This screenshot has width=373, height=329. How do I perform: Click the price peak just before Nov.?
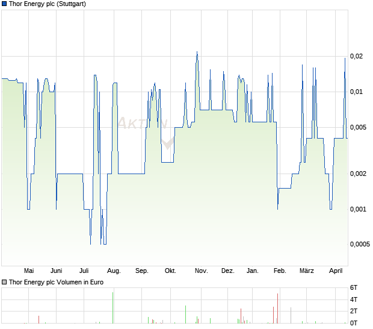[x=197, y=53]
